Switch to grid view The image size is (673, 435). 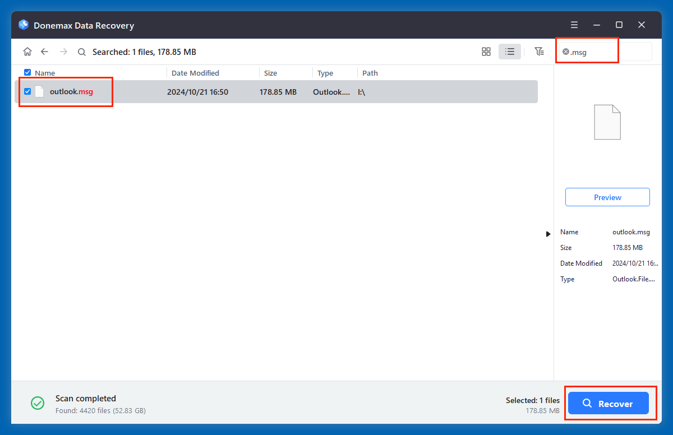pos(486,51)
